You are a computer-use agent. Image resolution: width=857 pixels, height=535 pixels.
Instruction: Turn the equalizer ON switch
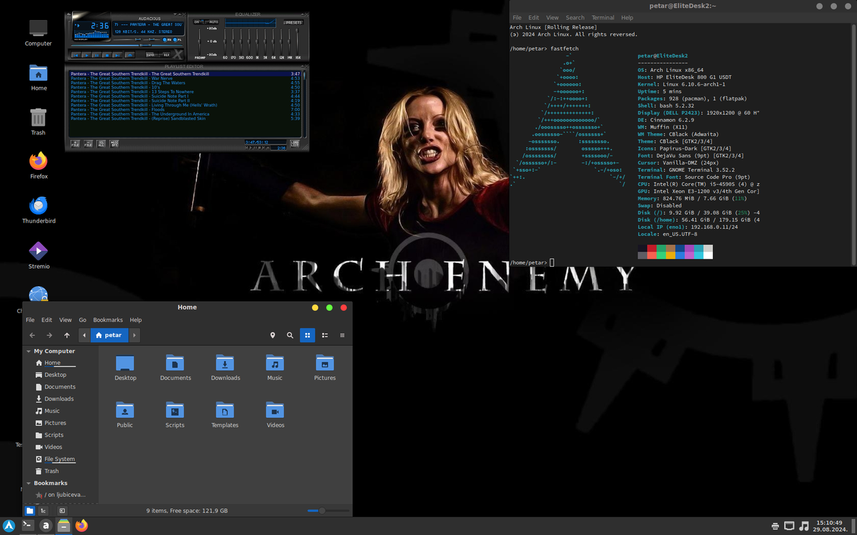pyautogui.click(x=197, y=22)
